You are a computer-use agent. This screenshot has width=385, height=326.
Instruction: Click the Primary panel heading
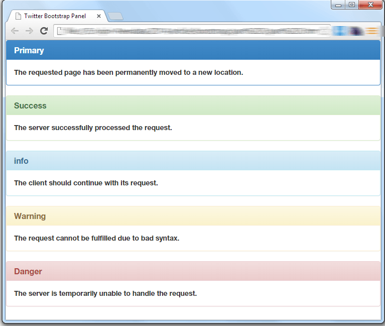coord(193,50)
